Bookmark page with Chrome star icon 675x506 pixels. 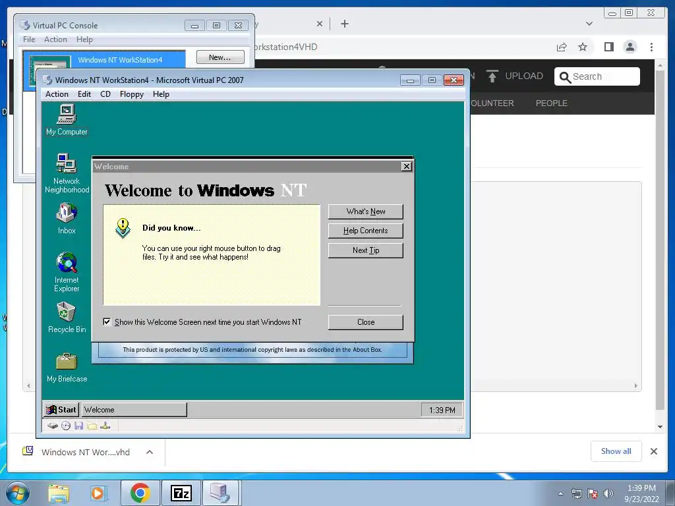coord(583,47)
